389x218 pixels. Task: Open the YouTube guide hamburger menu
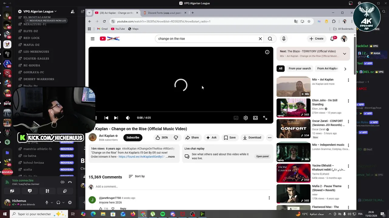[92, 39]
